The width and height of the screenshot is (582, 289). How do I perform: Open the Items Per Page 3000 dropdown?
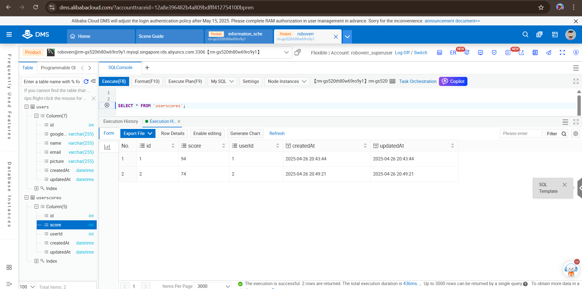click(x=213, y=286)
